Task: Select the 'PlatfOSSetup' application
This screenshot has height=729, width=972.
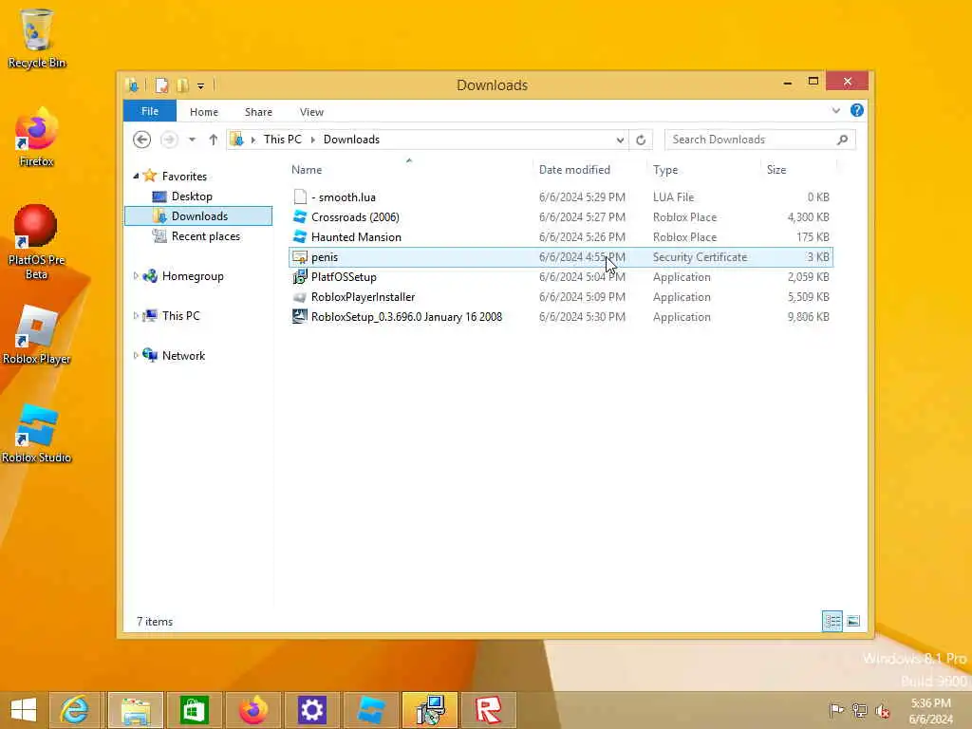Action: [x=560, y=276]
